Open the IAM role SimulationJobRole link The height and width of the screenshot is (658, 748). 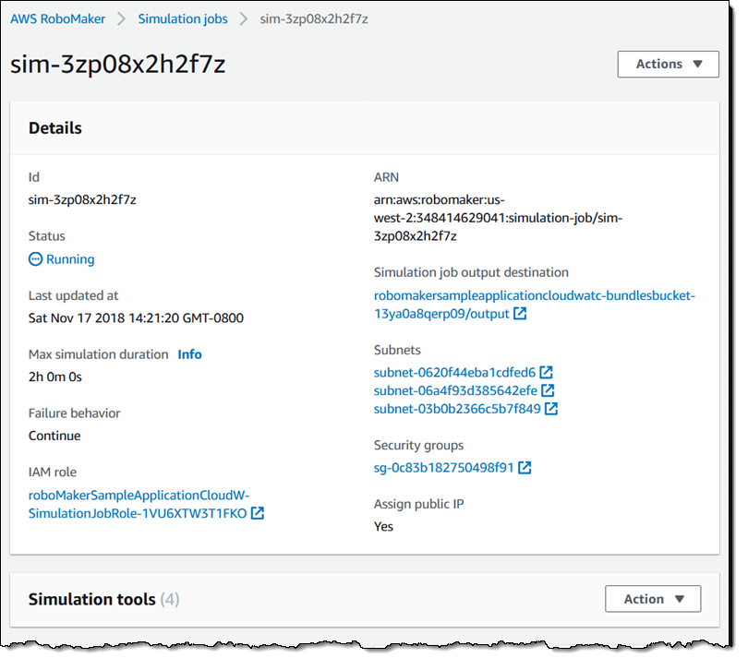click(139, 505)
